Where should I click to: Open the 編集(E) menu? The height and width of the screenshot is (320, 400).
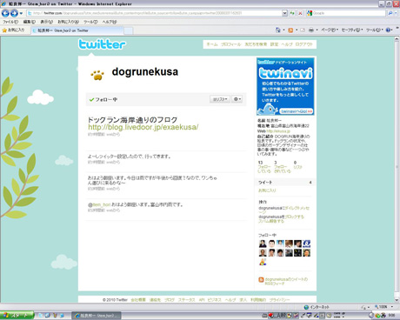30,22
